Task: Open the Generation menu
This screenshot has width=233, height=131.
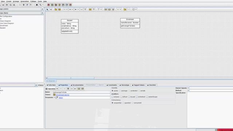Action: click(x=25, y=1)
